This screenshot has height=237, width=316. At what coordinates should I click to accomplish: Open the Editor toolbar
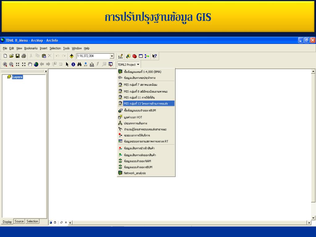121,56
